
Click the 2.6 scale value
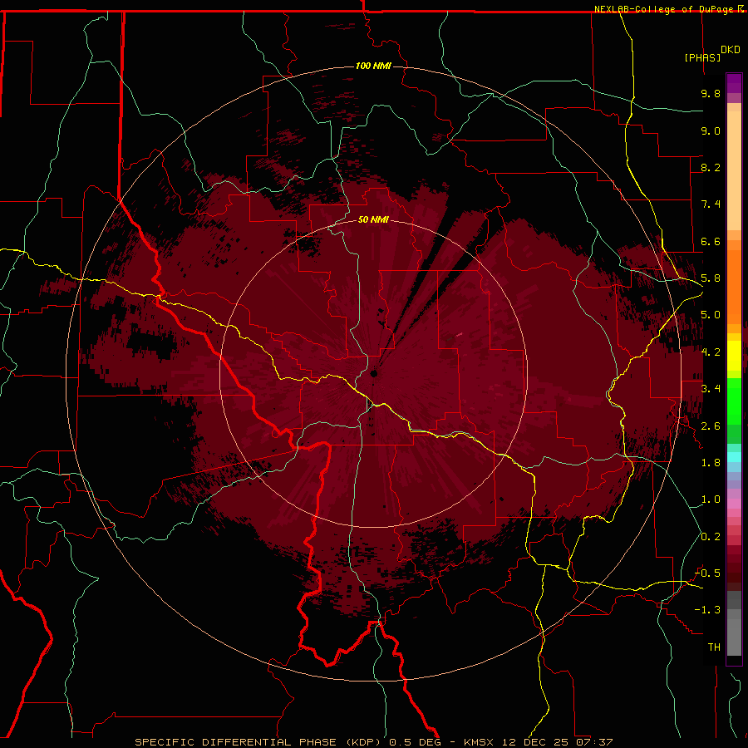pyautogui.click(x=711, y=426)
